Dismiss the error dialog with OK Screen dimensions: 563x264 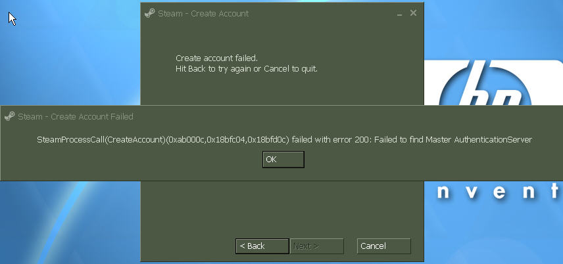click(283, 160)
